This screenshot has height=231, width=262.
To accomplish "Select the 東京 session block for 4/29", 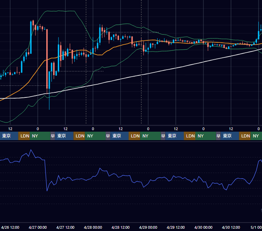I will pyautogui.click(x=175, y=136).
